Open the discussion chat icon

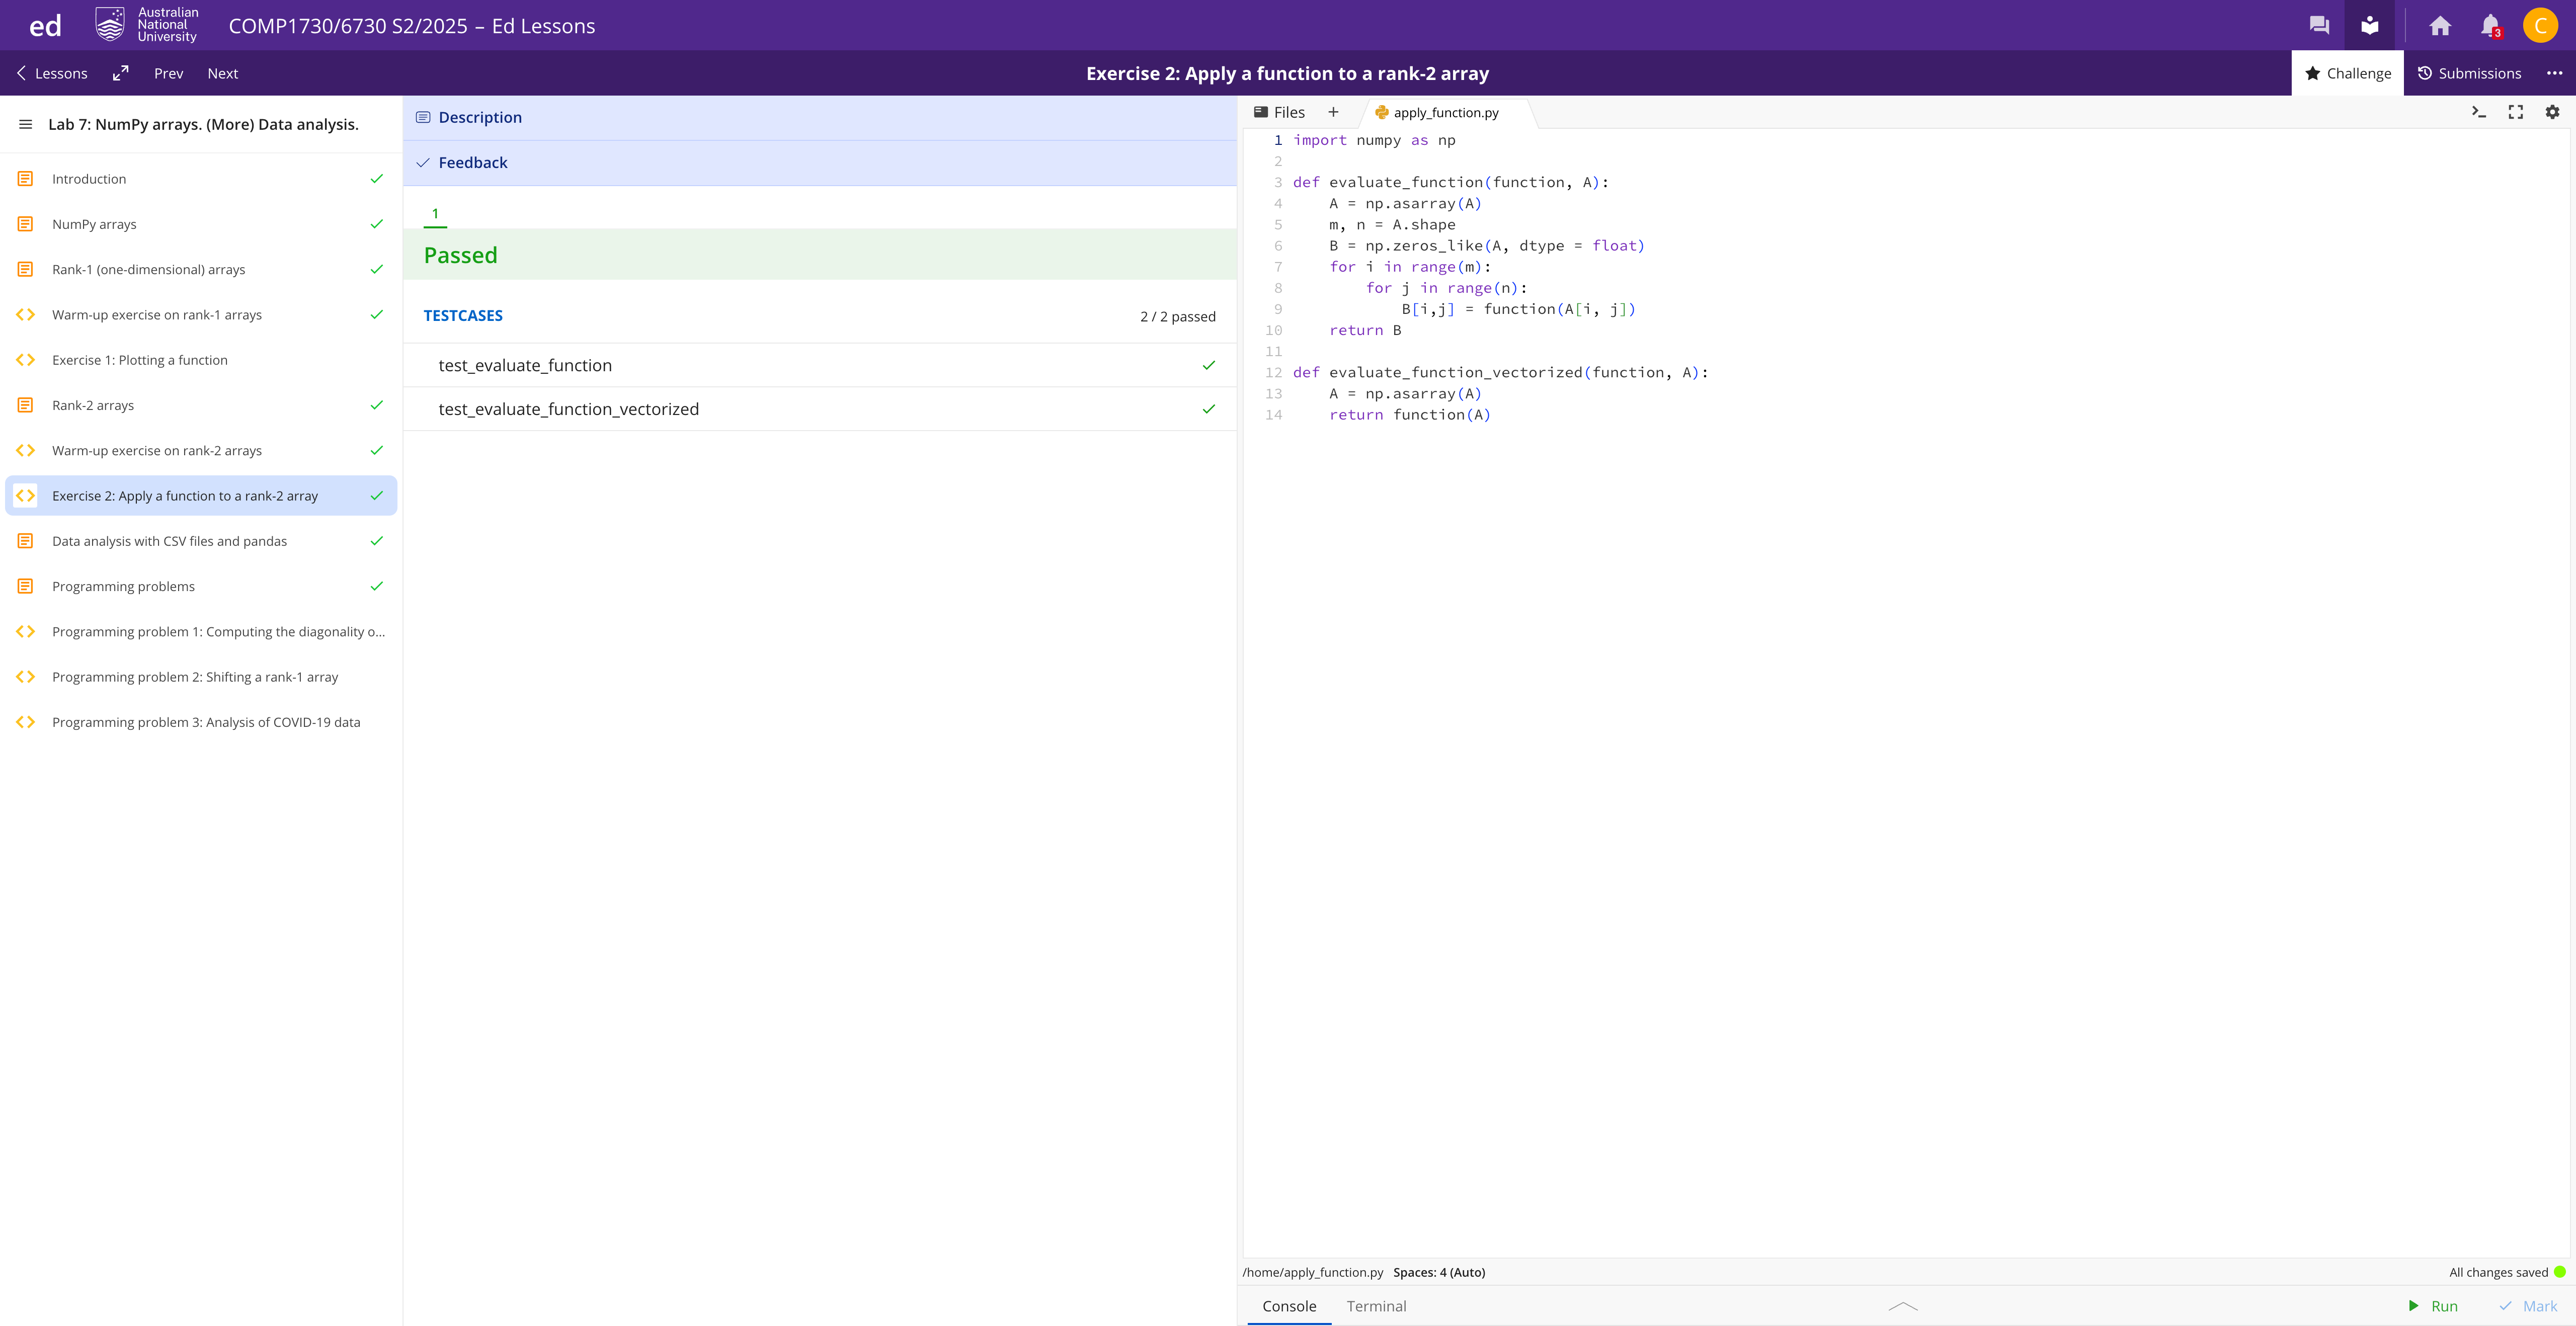pos(2319,25)
